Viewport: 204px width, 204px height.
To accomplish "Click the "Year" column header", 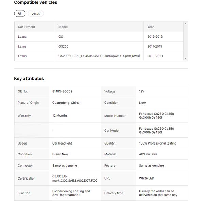I will pyautogui.click(x=150, y=27).
